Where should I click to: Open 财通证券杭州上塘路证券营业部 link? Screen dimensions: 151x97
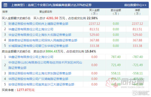(x=38, y=24)
